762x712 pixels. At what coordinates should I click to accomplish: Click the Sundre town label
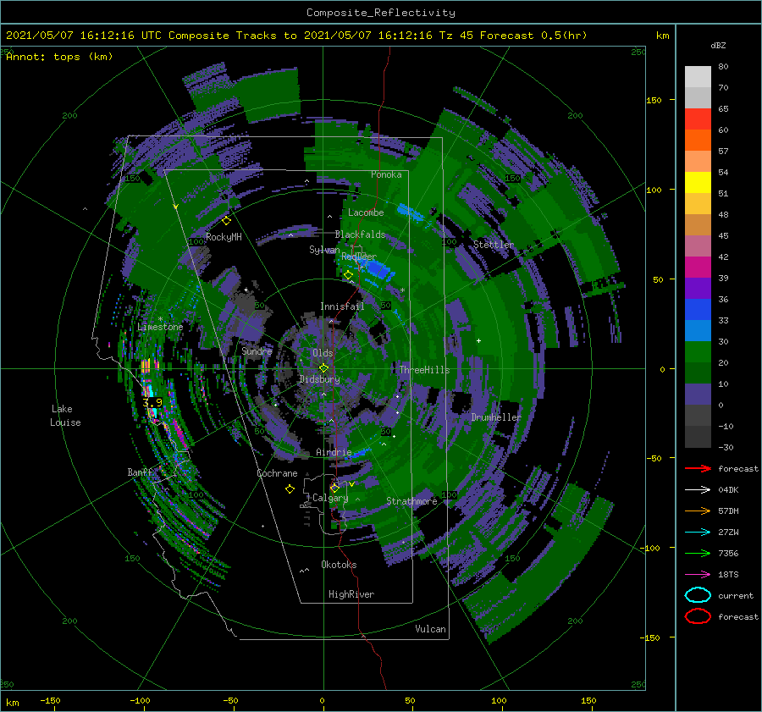click(257, 350)
